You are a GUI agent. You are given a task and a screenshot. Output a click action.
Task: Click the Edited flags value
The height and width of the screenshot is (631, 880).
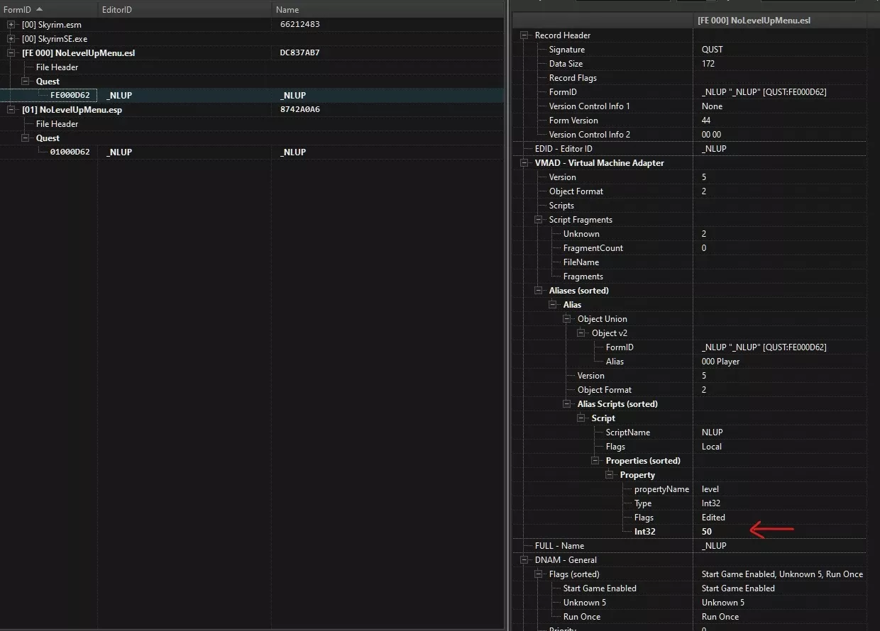tap(713, 518)
